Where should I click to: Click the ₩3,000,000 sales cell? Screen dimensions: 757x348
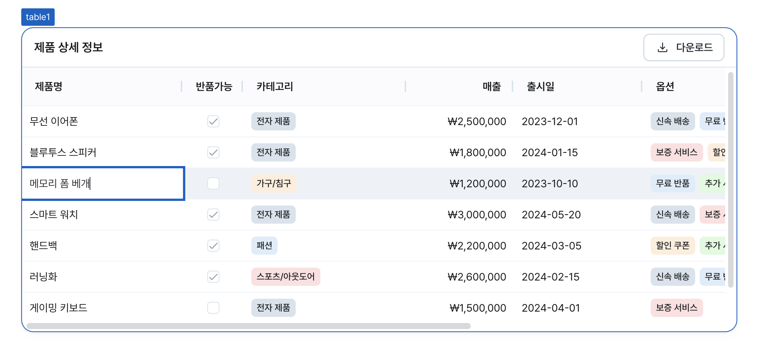click(477, 215)
